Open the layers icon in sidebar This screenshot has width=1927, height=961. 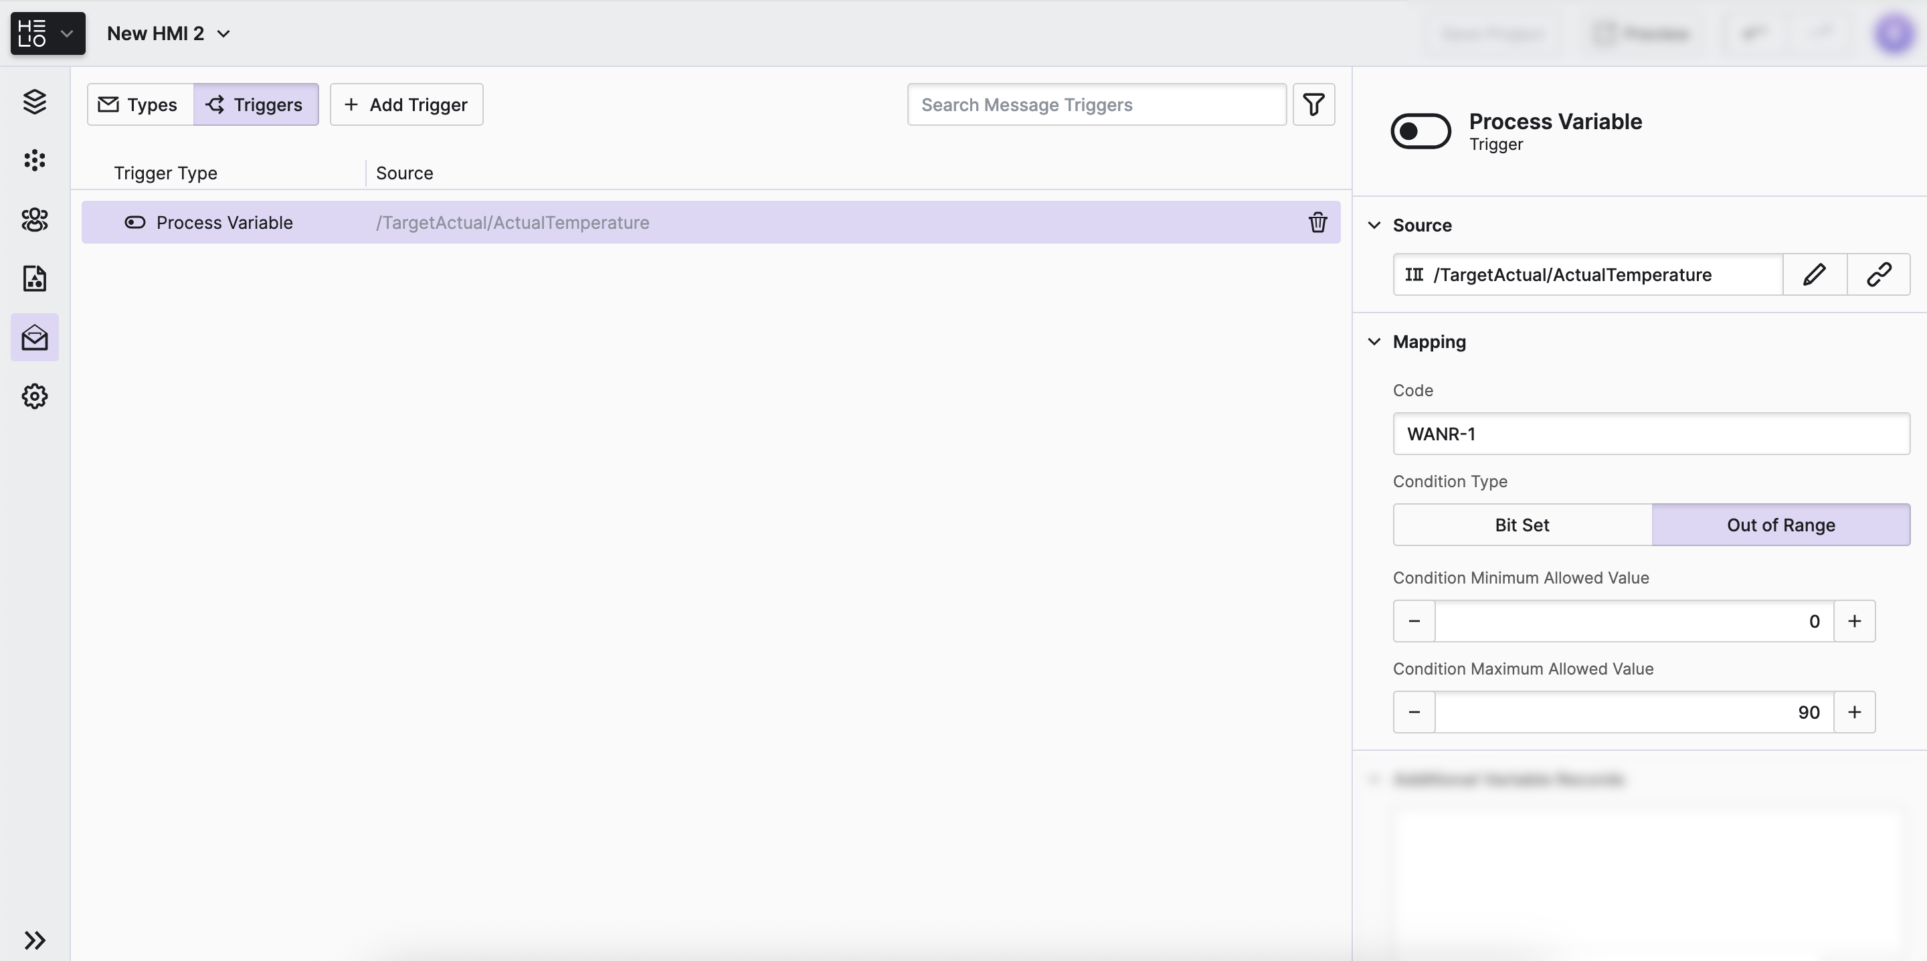click(x=34, y=102)
